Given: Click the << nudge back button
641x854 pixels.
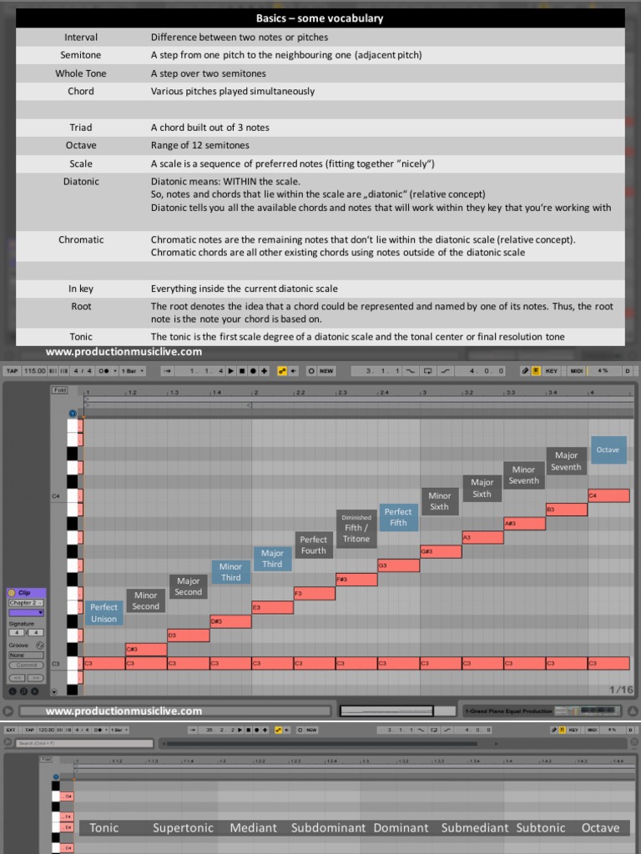Looking at the screenshot, I should point(17,678).
